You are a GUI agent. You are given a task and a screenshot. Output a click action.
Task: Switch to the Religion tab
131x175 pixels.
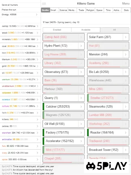90,10
